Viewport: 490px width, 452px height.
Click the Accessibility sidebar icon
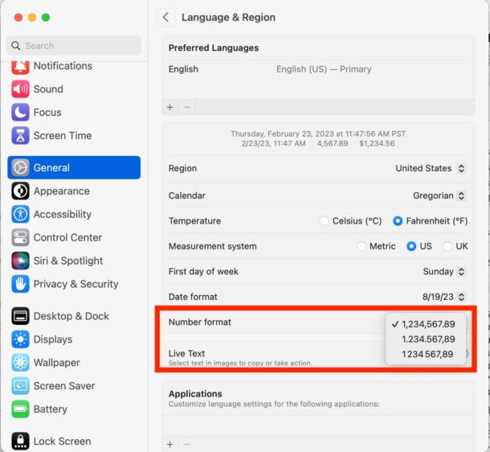click(x=21, y=215)
